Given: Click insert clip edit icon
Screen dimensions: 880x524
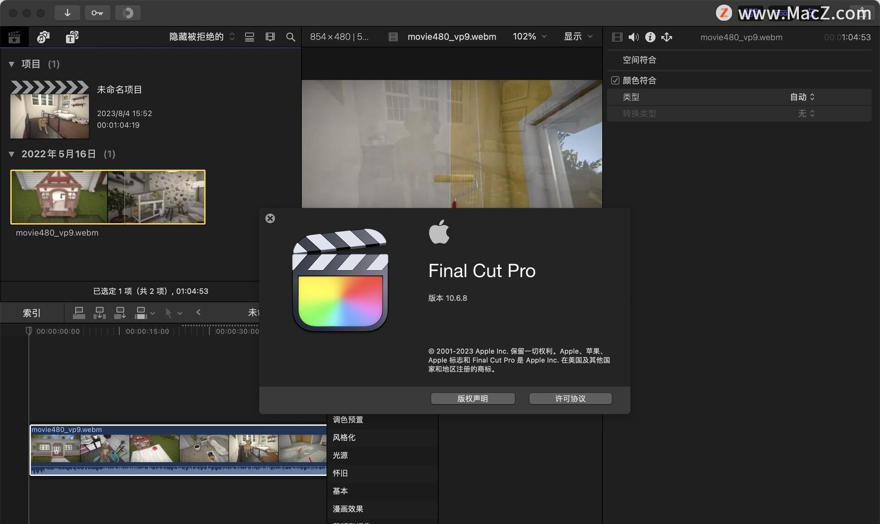Looking at the screenshot, I should (99, 313).
